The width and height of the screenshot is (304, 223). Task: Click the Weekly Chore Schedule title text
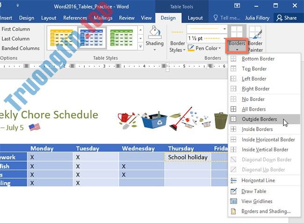pyautogui.click(x=49, y=115)
